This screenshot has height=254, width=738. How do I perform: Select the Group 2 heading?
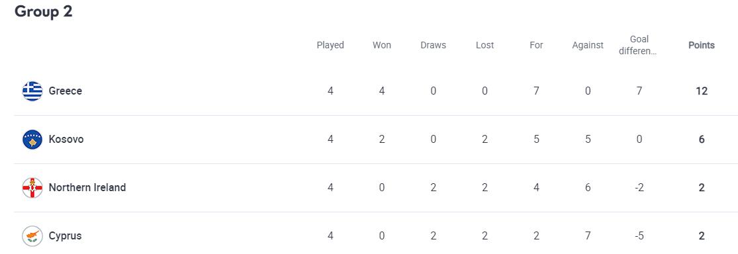[x=43, y=11]
